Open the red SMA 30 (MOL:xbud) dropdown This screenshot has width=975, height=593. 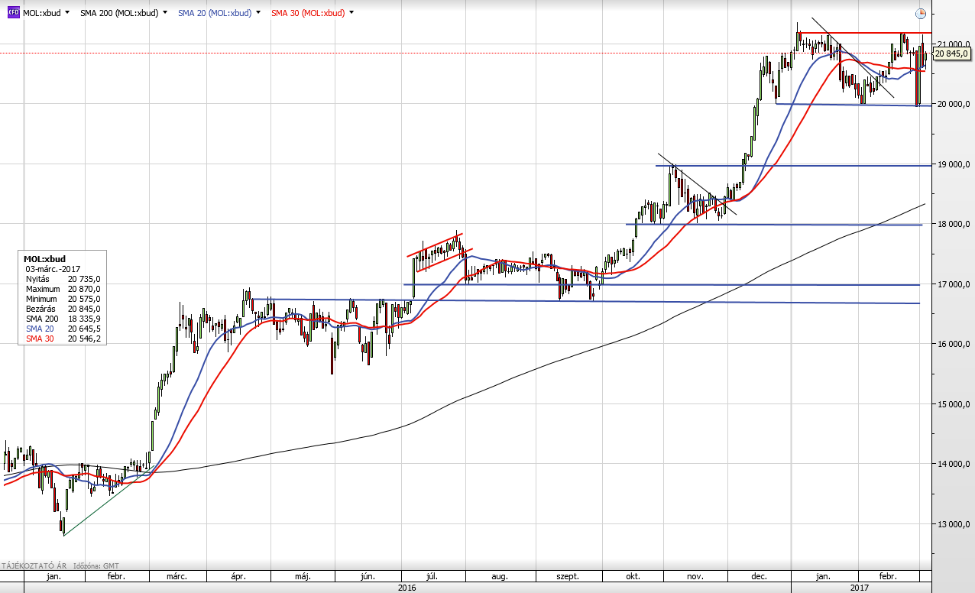pos(353,13)
